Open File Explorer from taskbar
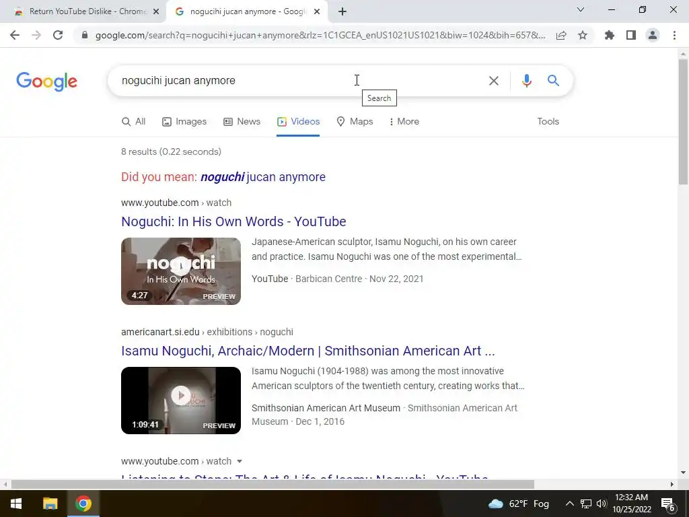The width and height of the screenshot is (689, 517). pos(50,504)
